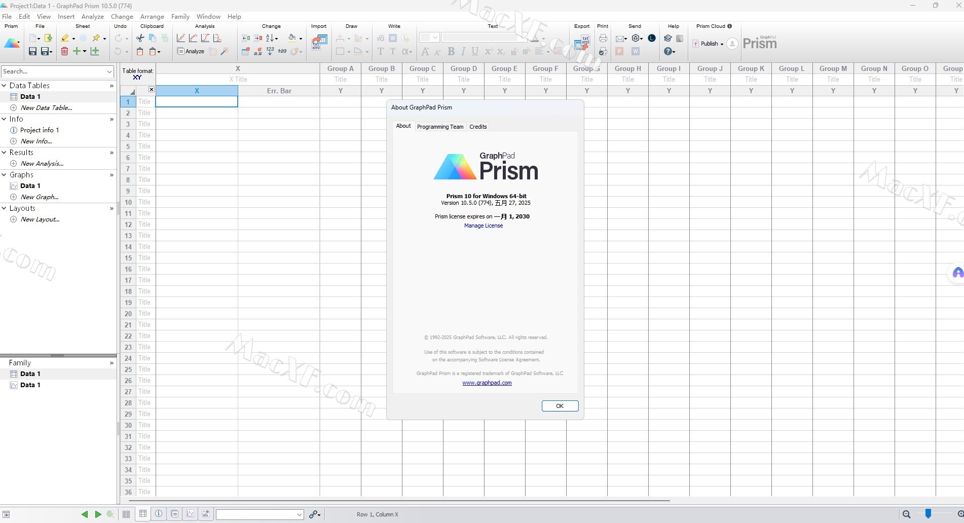Image resolution: width=964 pixels, height=523 pixels.
Task: Click the Layouts section icon in status bar
Action: [206, 514]
